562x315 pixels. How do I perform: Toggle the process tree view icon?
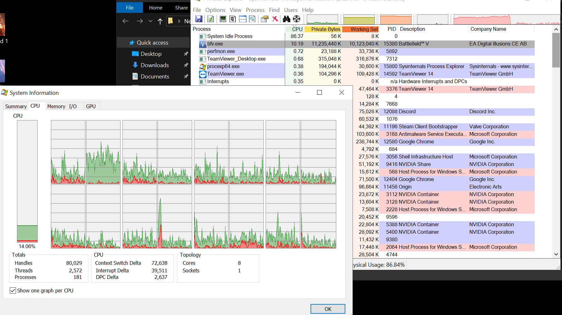coord(233,19)
